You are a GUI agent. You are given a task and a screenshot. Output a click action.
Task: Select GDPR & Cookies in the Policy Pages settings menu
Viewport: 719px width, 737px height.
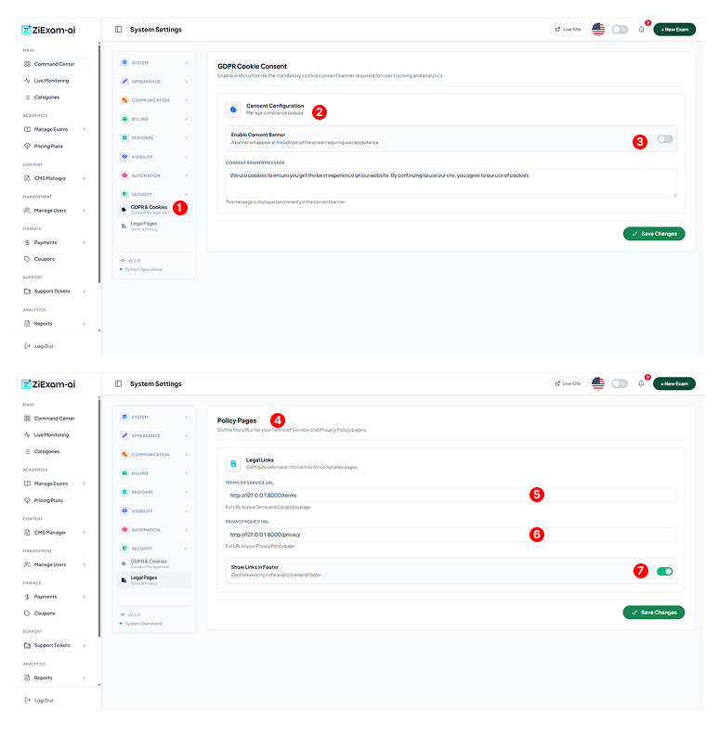148,562
